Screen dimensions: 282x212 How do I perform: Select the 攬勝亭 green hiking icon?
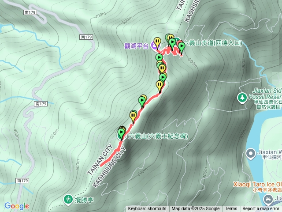click(x=68, y=200)
